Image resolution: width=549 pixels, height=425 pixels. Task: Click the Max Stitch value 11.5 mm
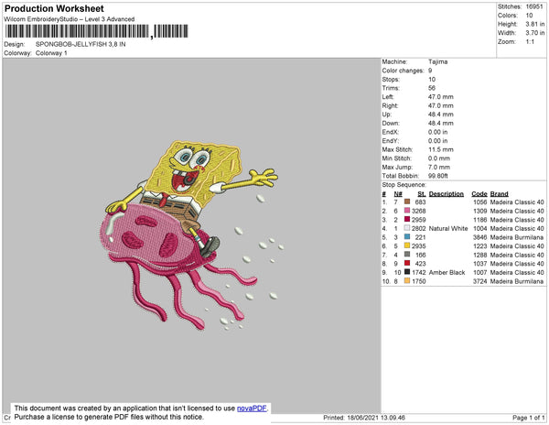[x=441, y=149]
